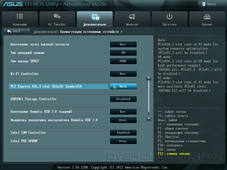The image size is (227, 170).
Task: Select Asmedia USB 3.0 battery charging support label
Action: 54,120
